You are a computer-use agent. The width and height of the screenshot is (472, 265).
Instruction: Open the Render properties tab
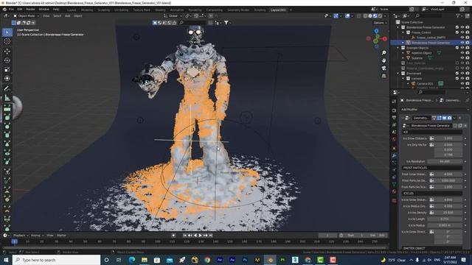click(394, 110)
